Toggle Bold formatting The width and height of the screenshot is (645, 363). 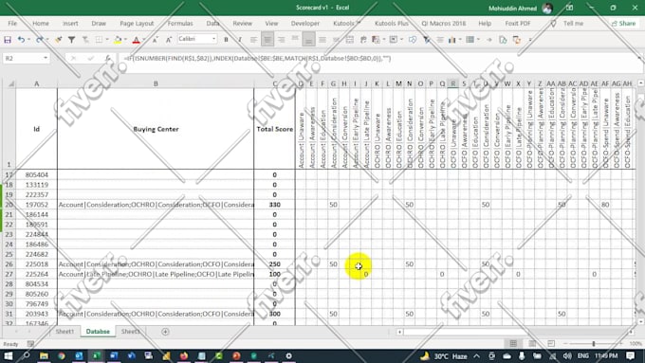tap(226, 40)
